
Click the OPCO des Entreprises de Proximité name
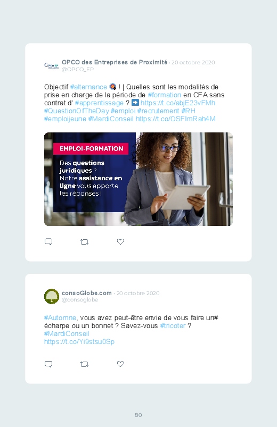[x=115, y=62]
